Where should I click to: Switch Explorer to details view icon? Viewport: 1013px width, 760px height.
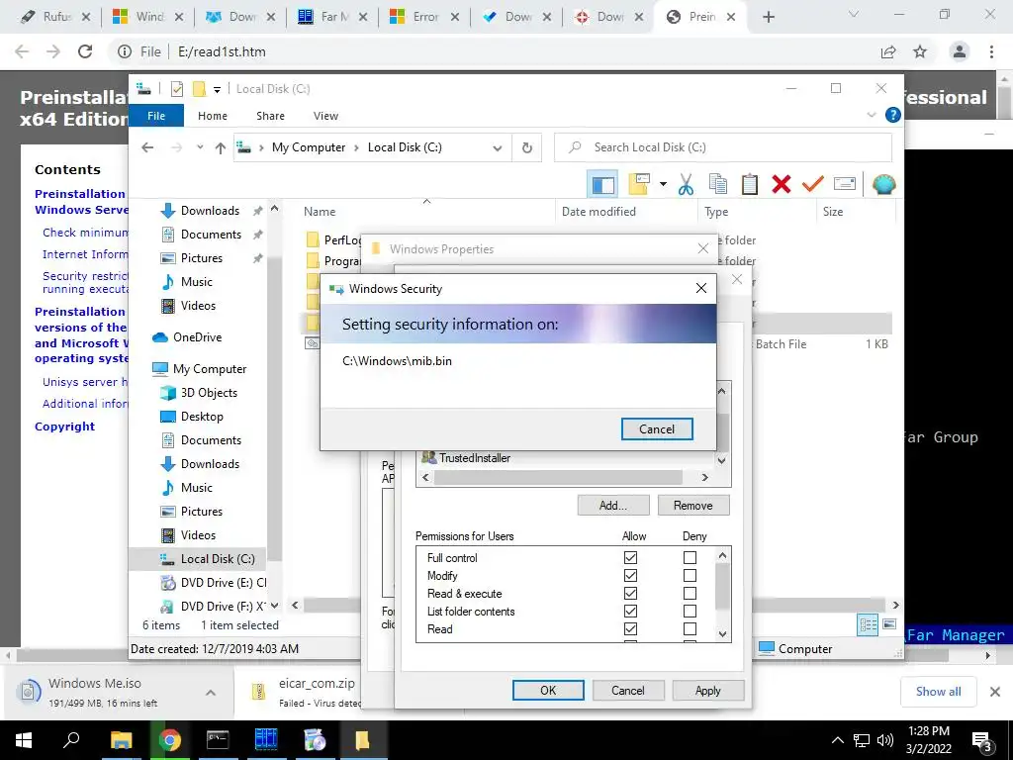click(868, 624)
